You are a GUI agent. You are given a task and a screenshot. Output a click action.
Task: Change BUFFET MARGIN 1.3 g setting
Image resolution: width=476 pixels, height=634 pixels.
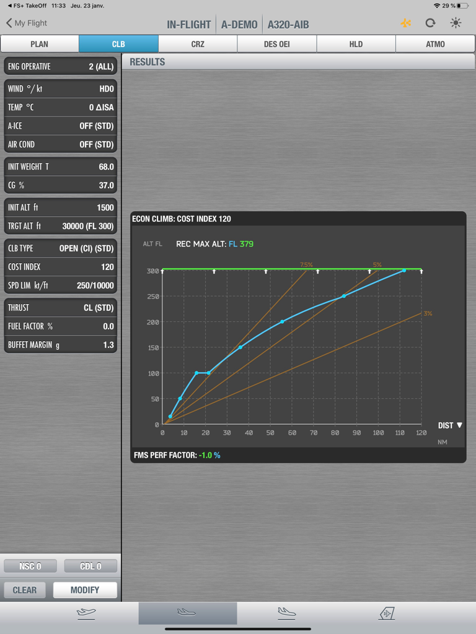click(61, 345)
